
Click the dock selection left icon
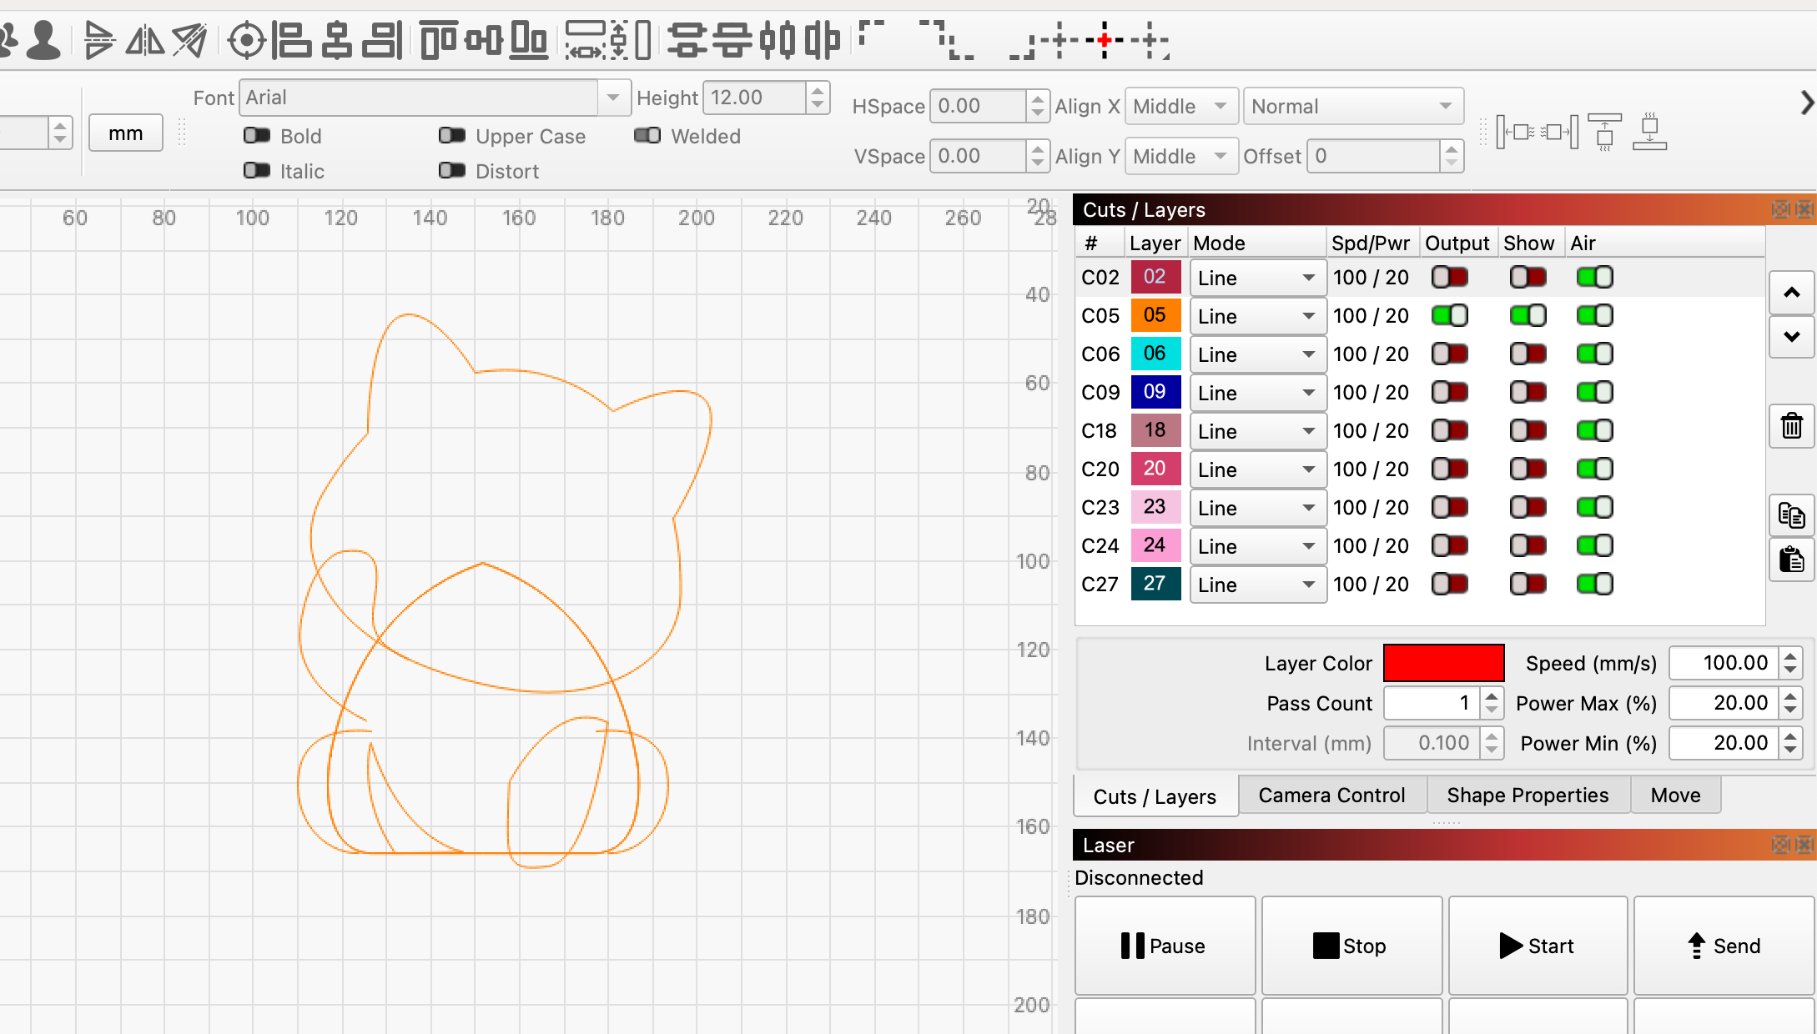pyautogui.click(x=1516, y=132)
